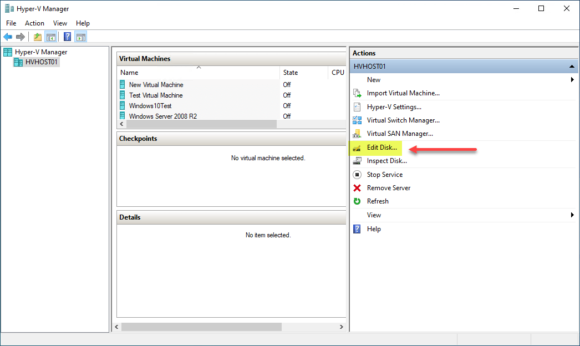Click the Hyper-V Manager tree root icon

(8, 52)
